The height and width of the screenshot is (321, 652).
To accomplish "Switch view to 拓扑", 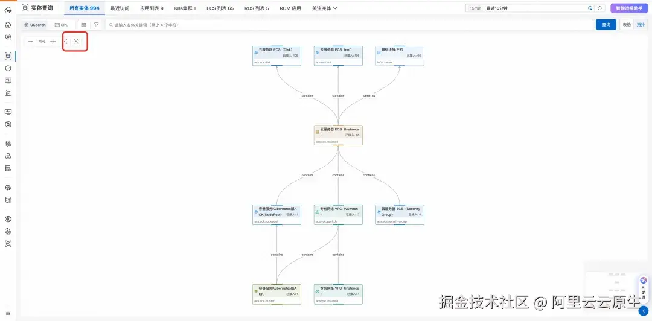I will coord(641,25).
